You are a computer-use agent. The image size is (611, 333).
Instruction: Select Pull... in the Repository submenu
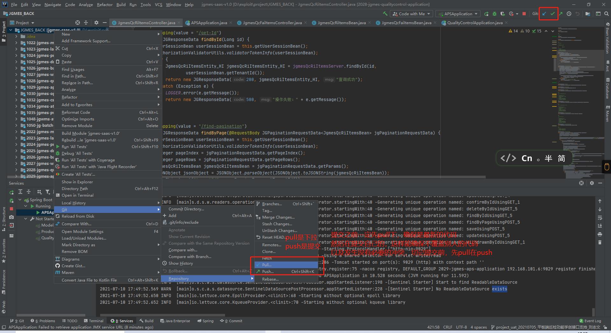coord(286,265)
